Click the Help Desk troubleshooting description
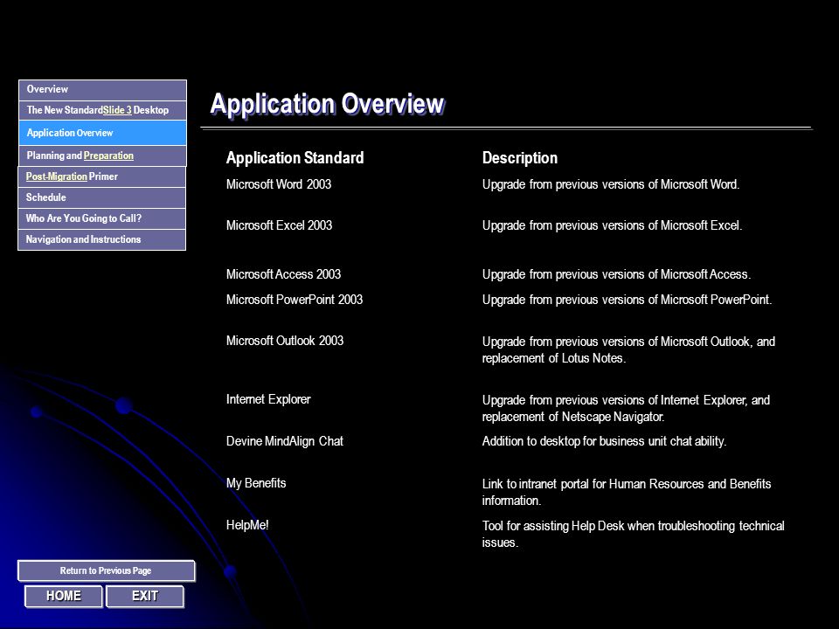Viewport: 839px width, 629px height. [x=633, y=534]
